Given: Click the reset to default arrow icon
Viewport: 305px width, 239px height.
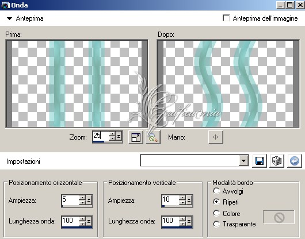Looking at the screenshot, I should click(x=295, y=161).
